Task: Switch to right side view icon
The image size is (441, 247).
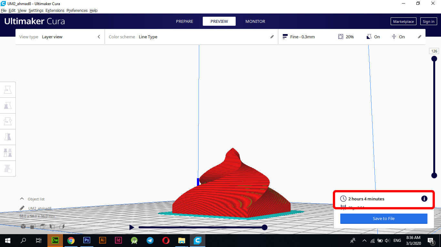Action: 62,226
